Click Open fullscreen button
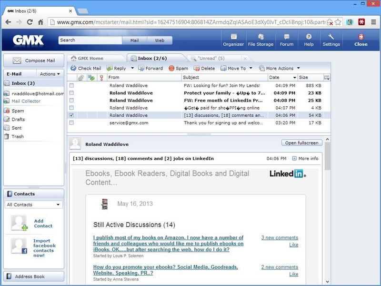 [x=302, y=143]
